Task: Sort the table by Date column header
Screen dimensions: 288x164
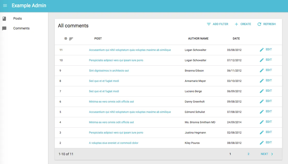Action: click(236, 38)
